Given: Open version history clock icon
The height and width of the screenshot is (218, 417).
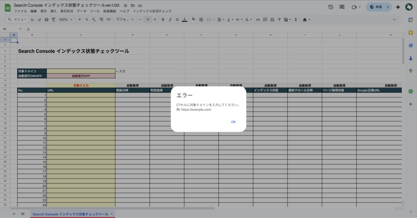Looking at the screenshot, I should click(331, 7).
